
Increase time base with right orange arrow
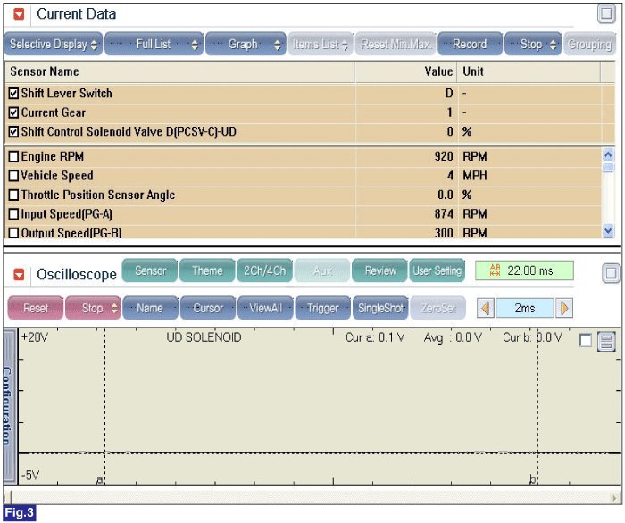point(564,308)
